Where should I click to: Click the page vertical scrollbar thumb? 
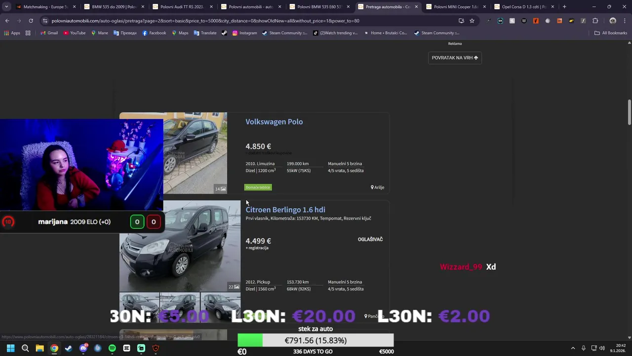(x=630, y=112)
